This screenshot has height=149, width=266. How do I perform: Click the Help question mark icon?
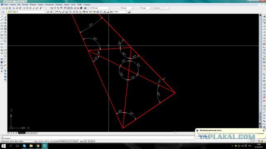85,8
